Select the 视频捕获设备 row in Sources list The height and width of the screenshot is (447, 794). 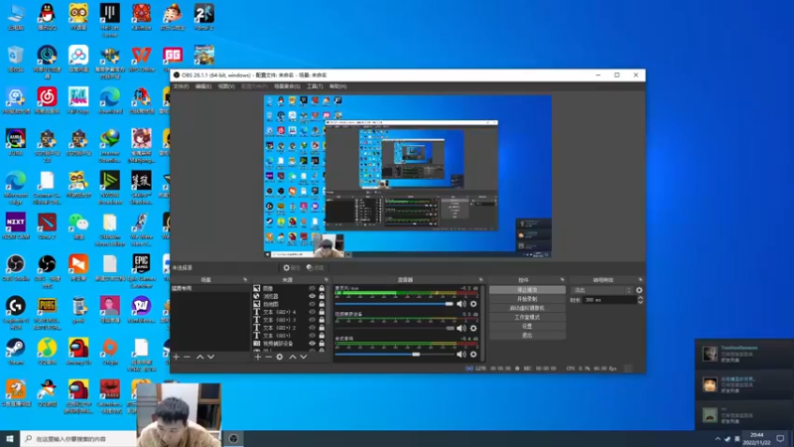click(x=289, y=343)
